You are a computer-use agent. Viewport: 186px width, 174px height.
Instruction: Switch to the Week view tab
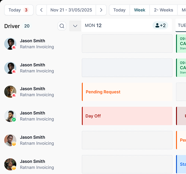(x=139, y=10)
